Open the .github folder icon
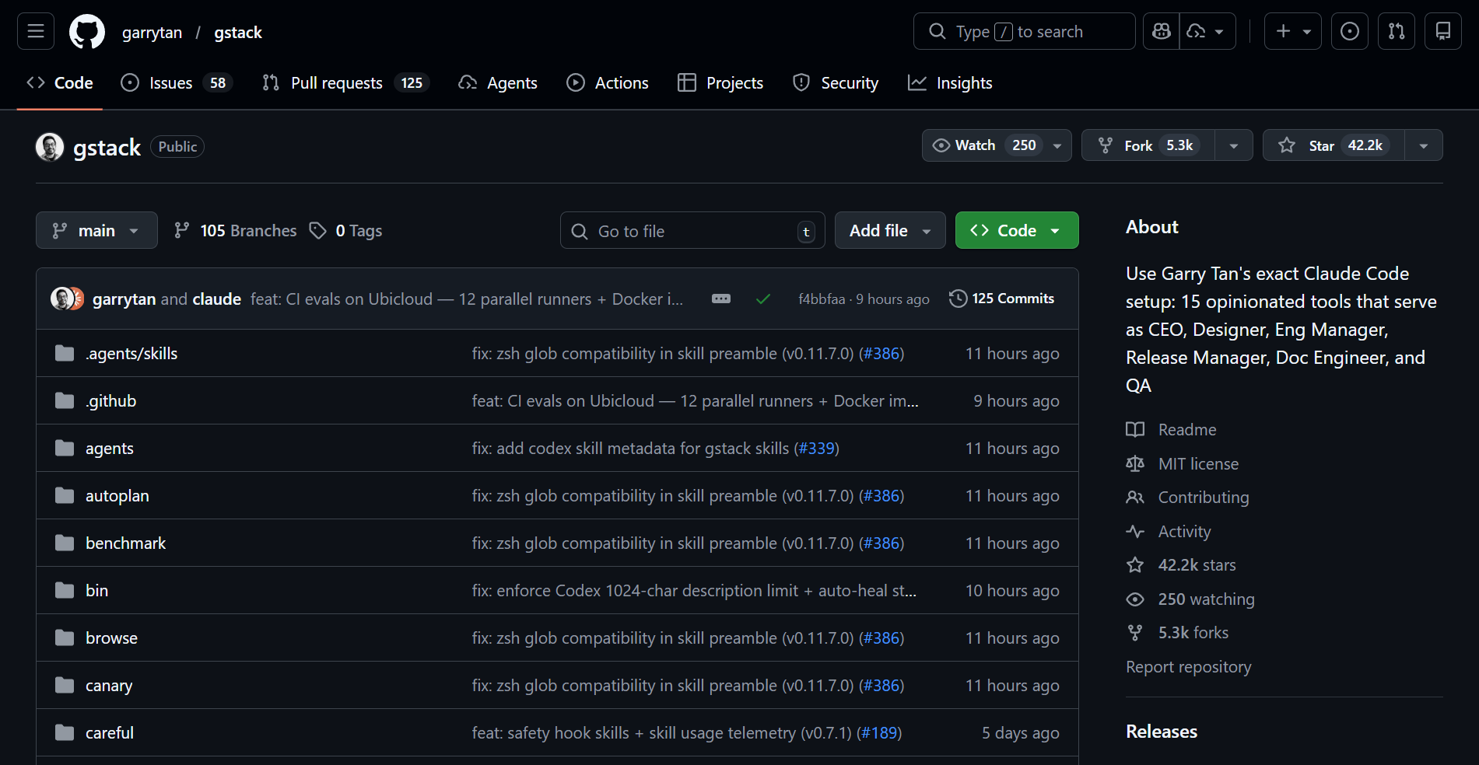1479x765 pixels. (64, 400)
